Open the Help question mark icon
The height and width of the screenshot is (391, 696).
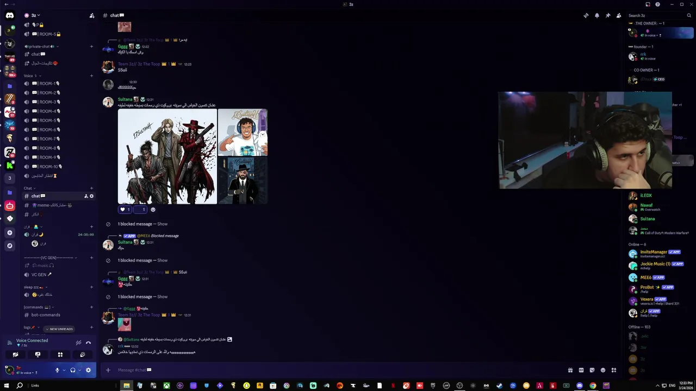(658, 4)
